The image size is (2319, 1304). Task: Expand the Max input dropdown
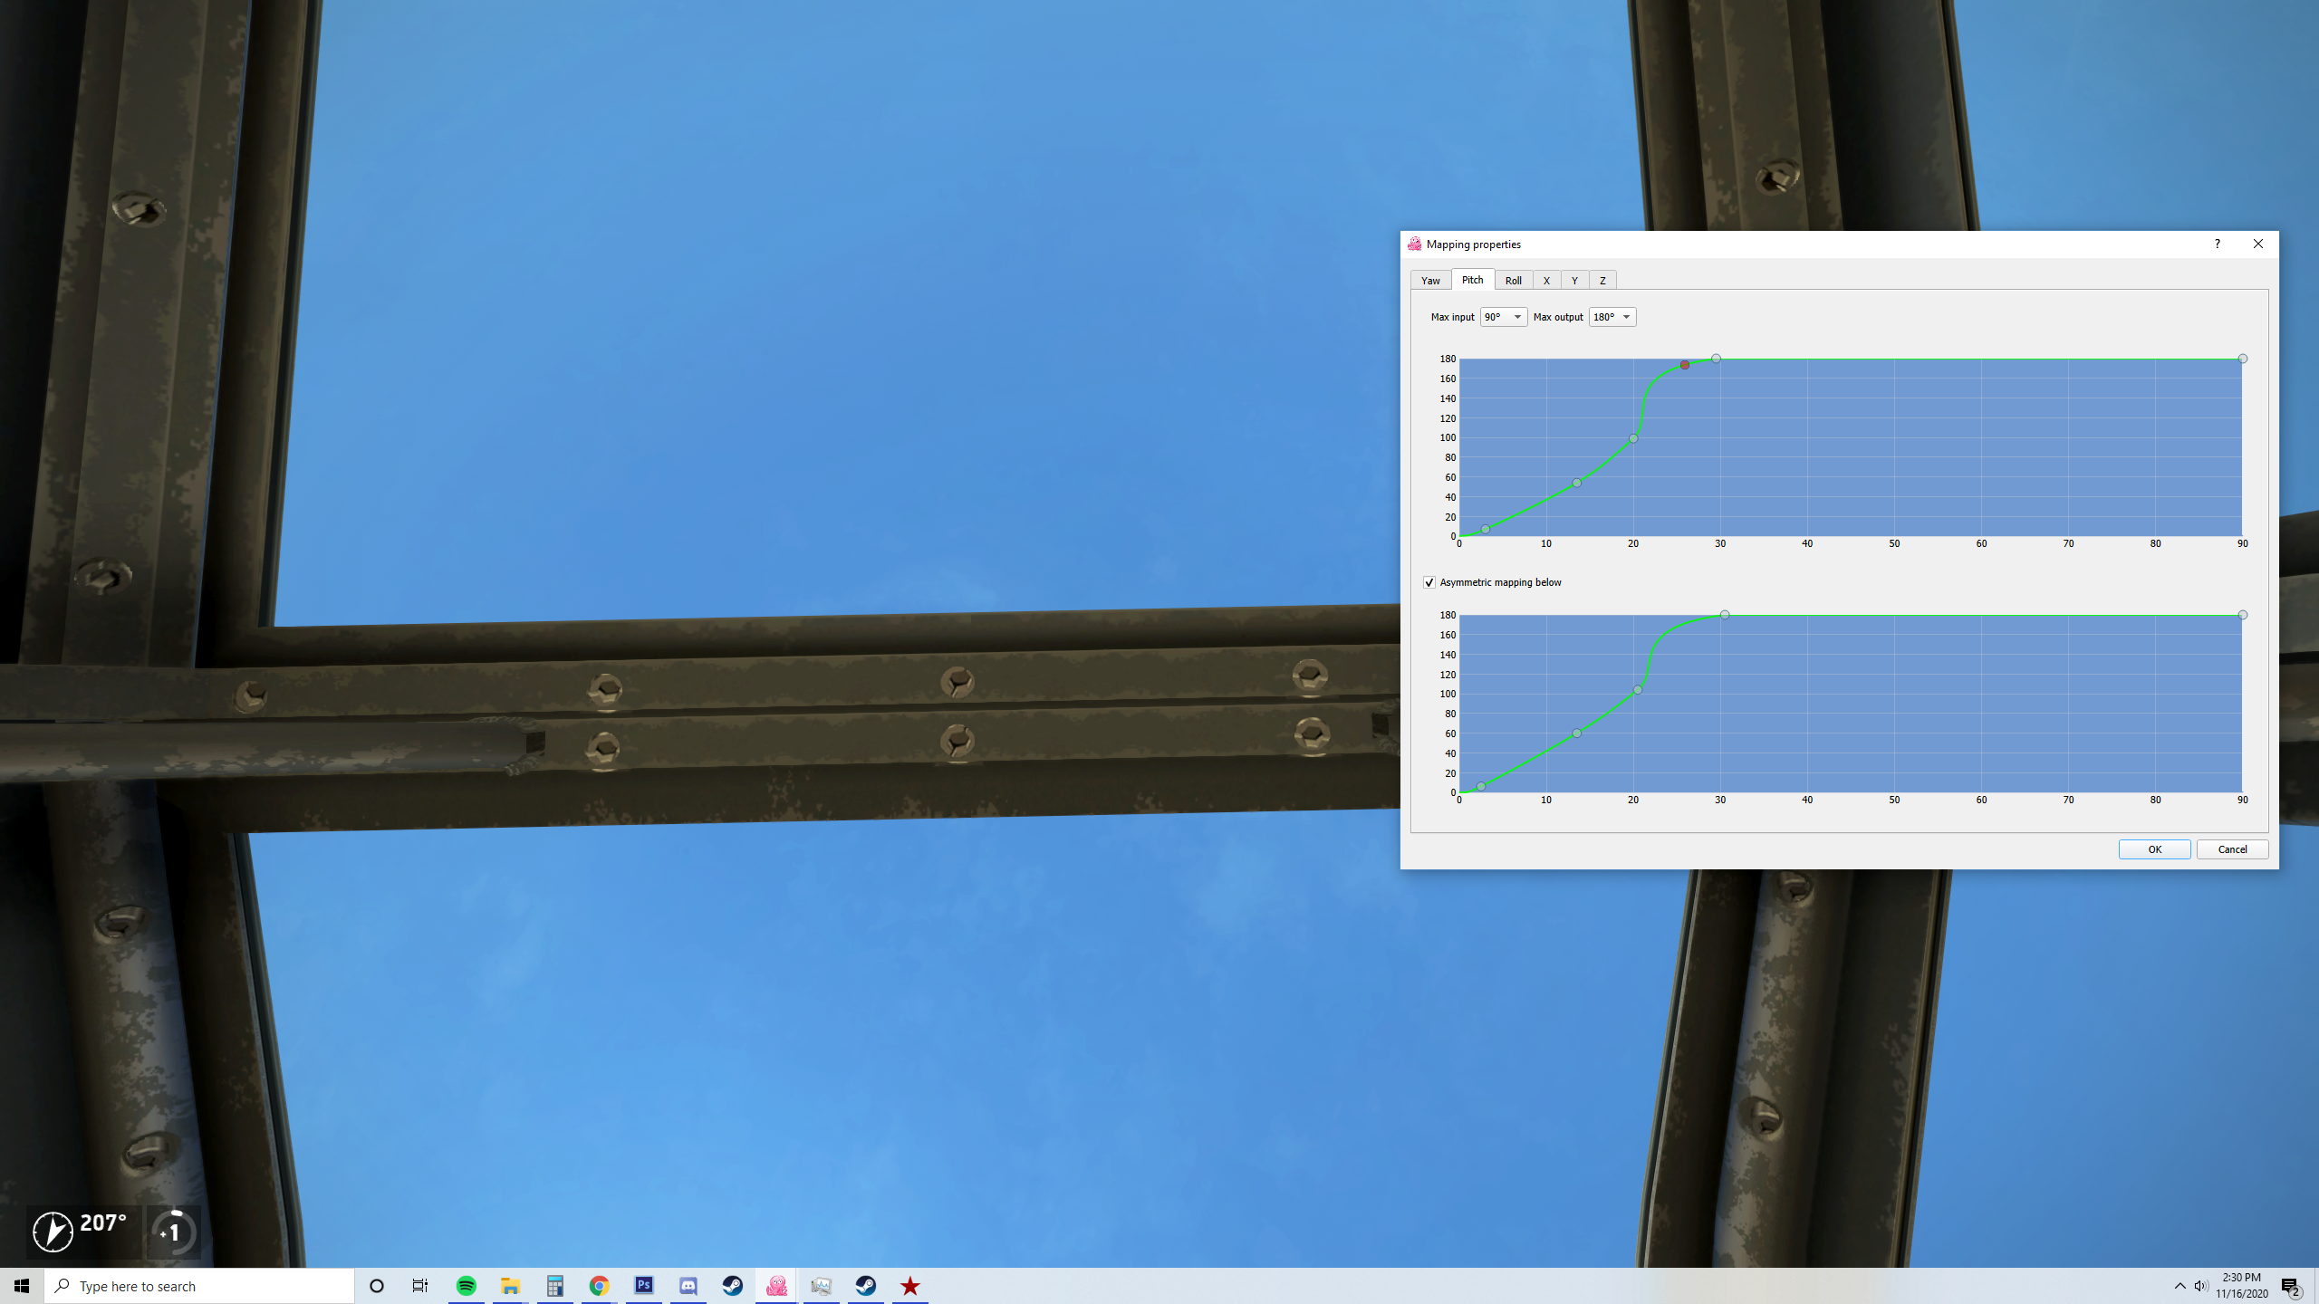[1503, 317]
